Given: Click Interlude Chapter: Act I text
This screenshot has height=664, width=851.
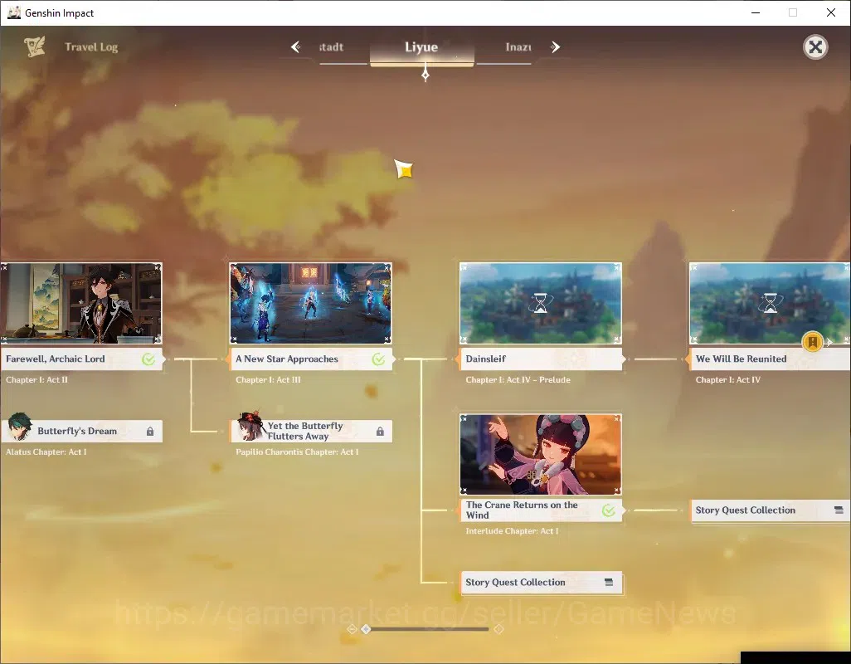Looking at the screenshot, I should [x=512, y=531].
